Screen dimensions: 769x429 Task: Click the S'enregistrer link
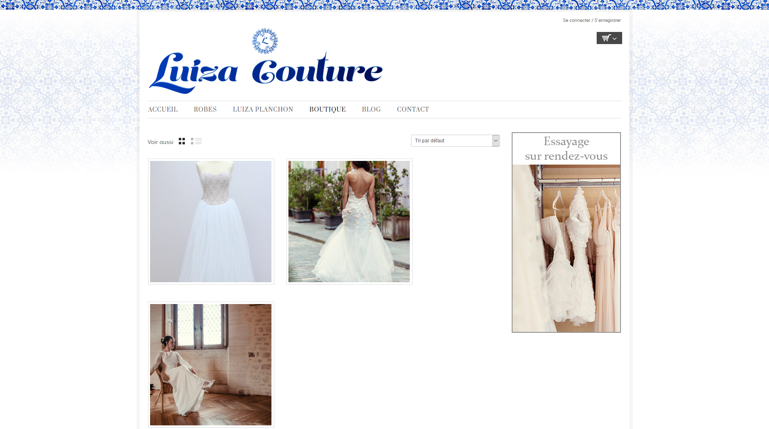click(x=608, y=20)
